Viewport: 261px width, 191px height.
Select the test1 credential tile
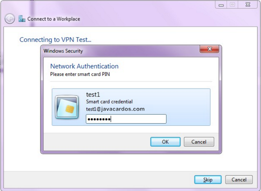coord(131,107)
